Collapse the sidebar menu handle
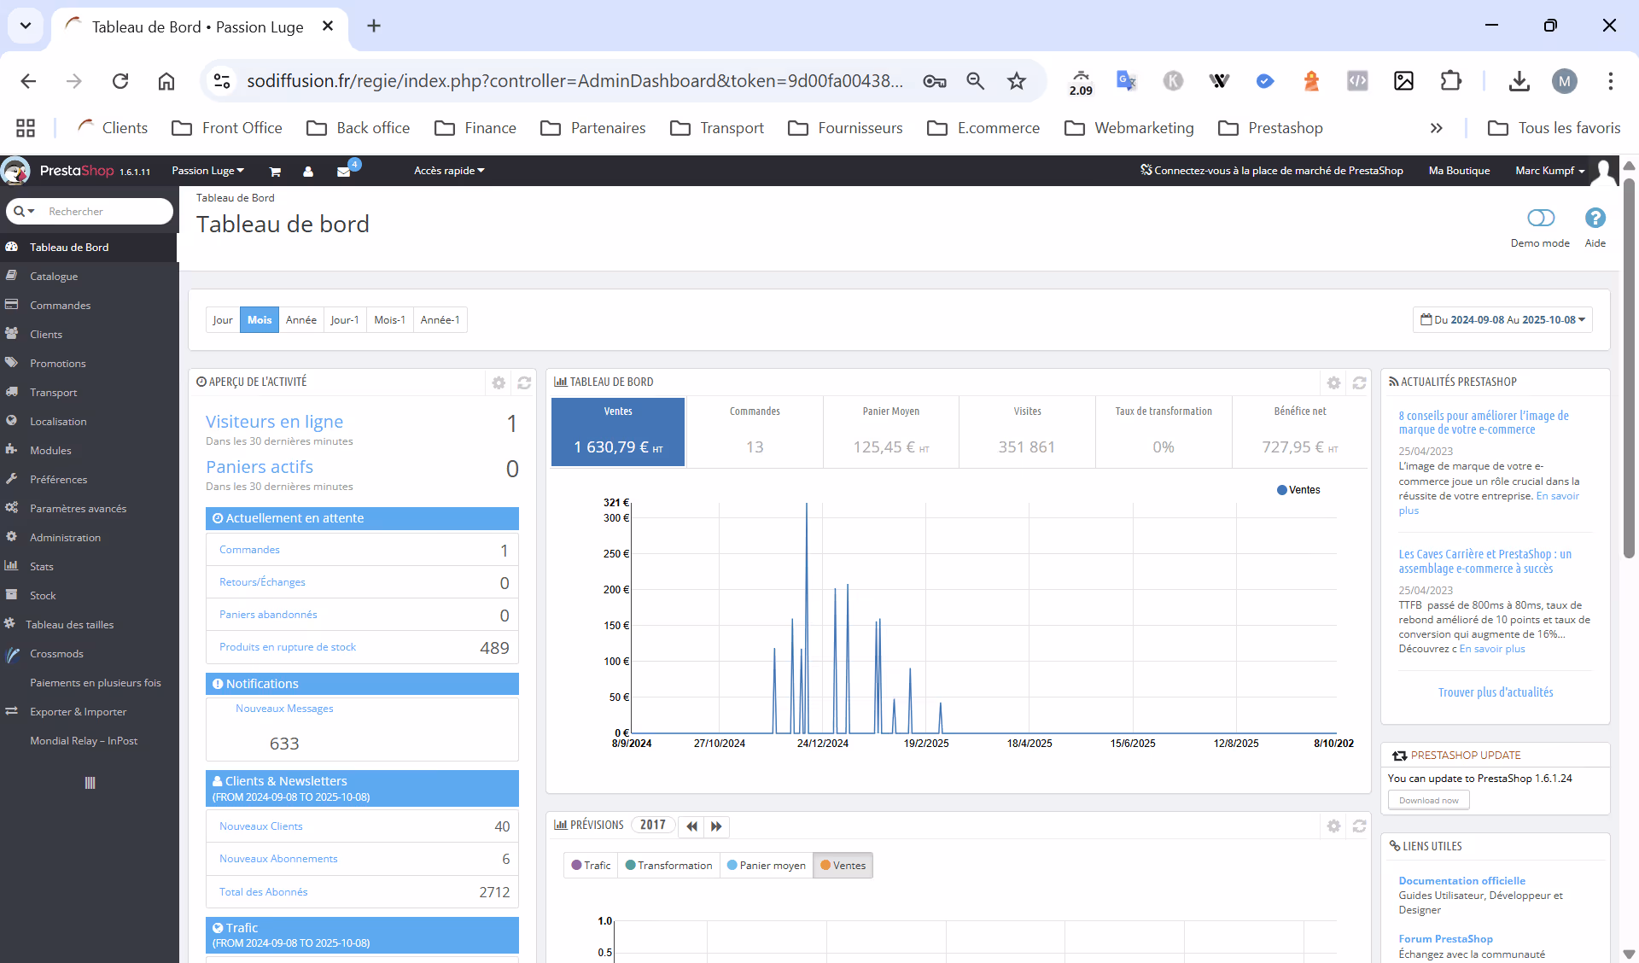 tap(90, 783)
